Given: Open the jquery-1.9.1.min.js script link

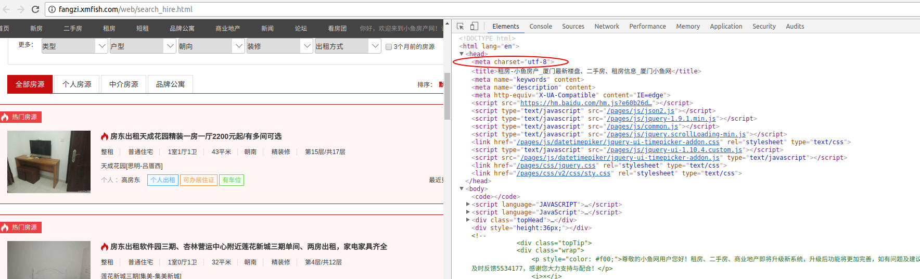Looking at the screenshot, I should point(661,119).
